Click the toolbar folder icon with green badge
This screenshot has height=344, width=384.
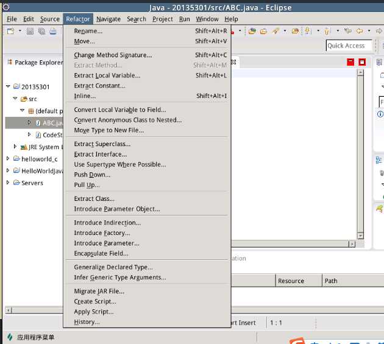[252, 31]
